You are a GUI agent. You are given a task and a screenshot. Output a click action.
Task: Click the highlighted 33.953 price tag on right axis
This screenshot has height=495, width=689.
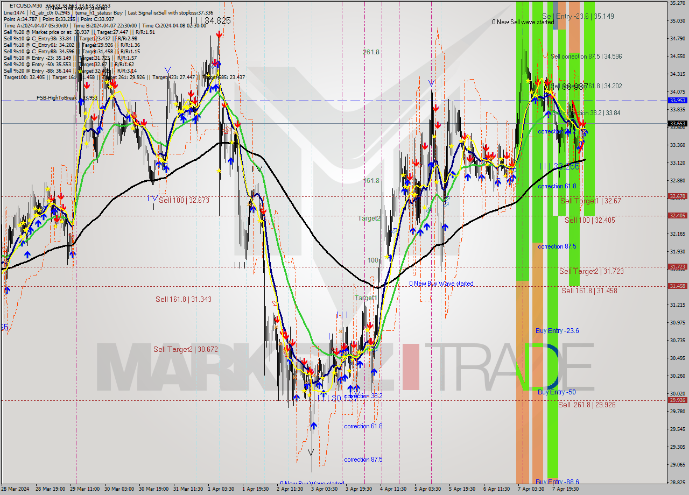coord(677,100)
